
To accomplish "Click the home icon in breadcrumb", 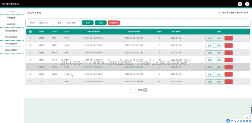I will pyautogui.click(x=219, y=13).
